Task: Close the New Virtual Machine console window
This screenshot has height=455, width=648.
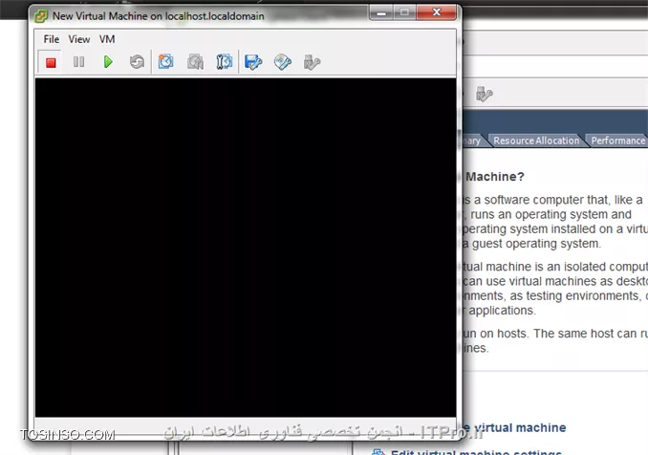Action: pyautogui.click(x=437, y=12)
